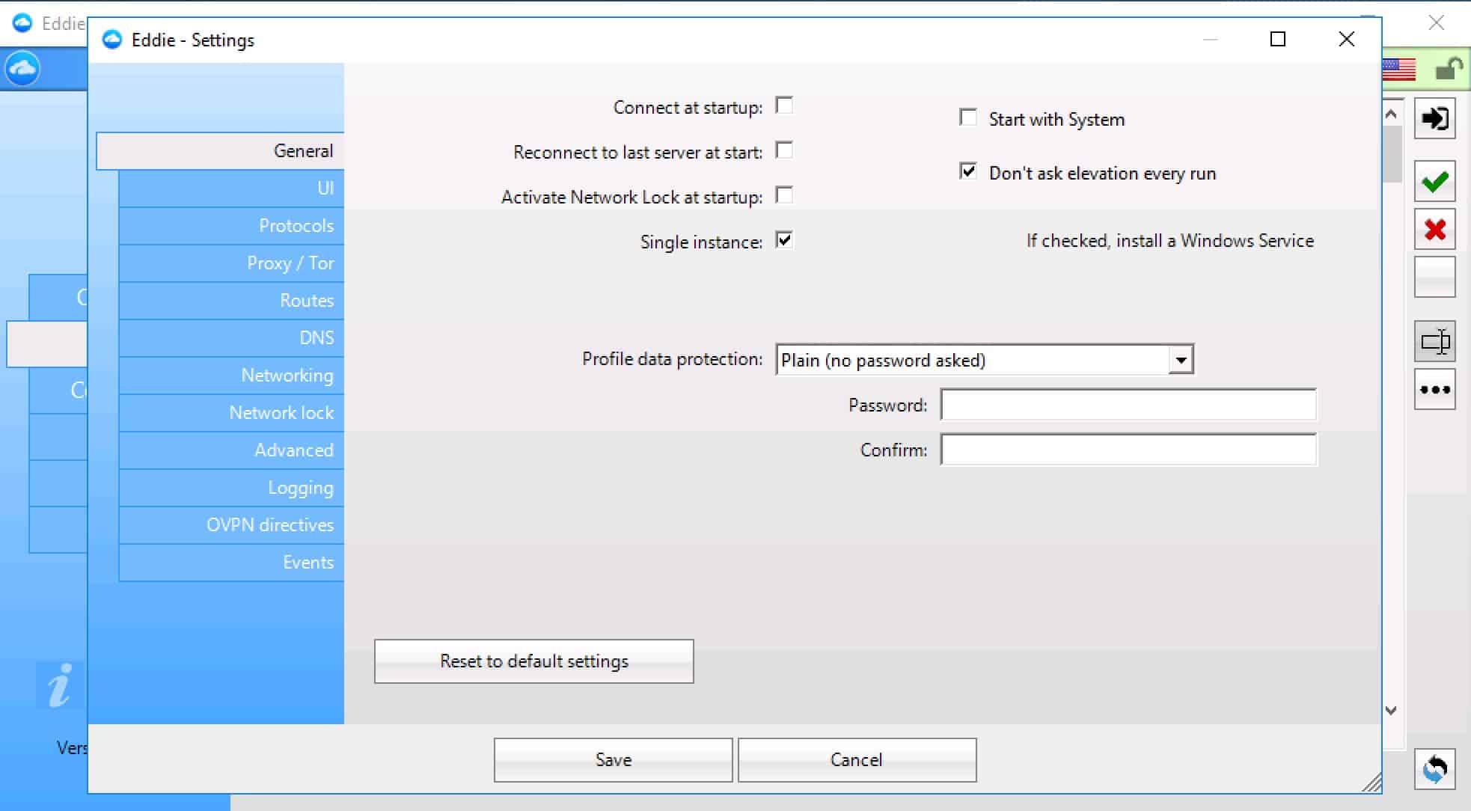Enable Connect at startup checkbox

(784, 105)
